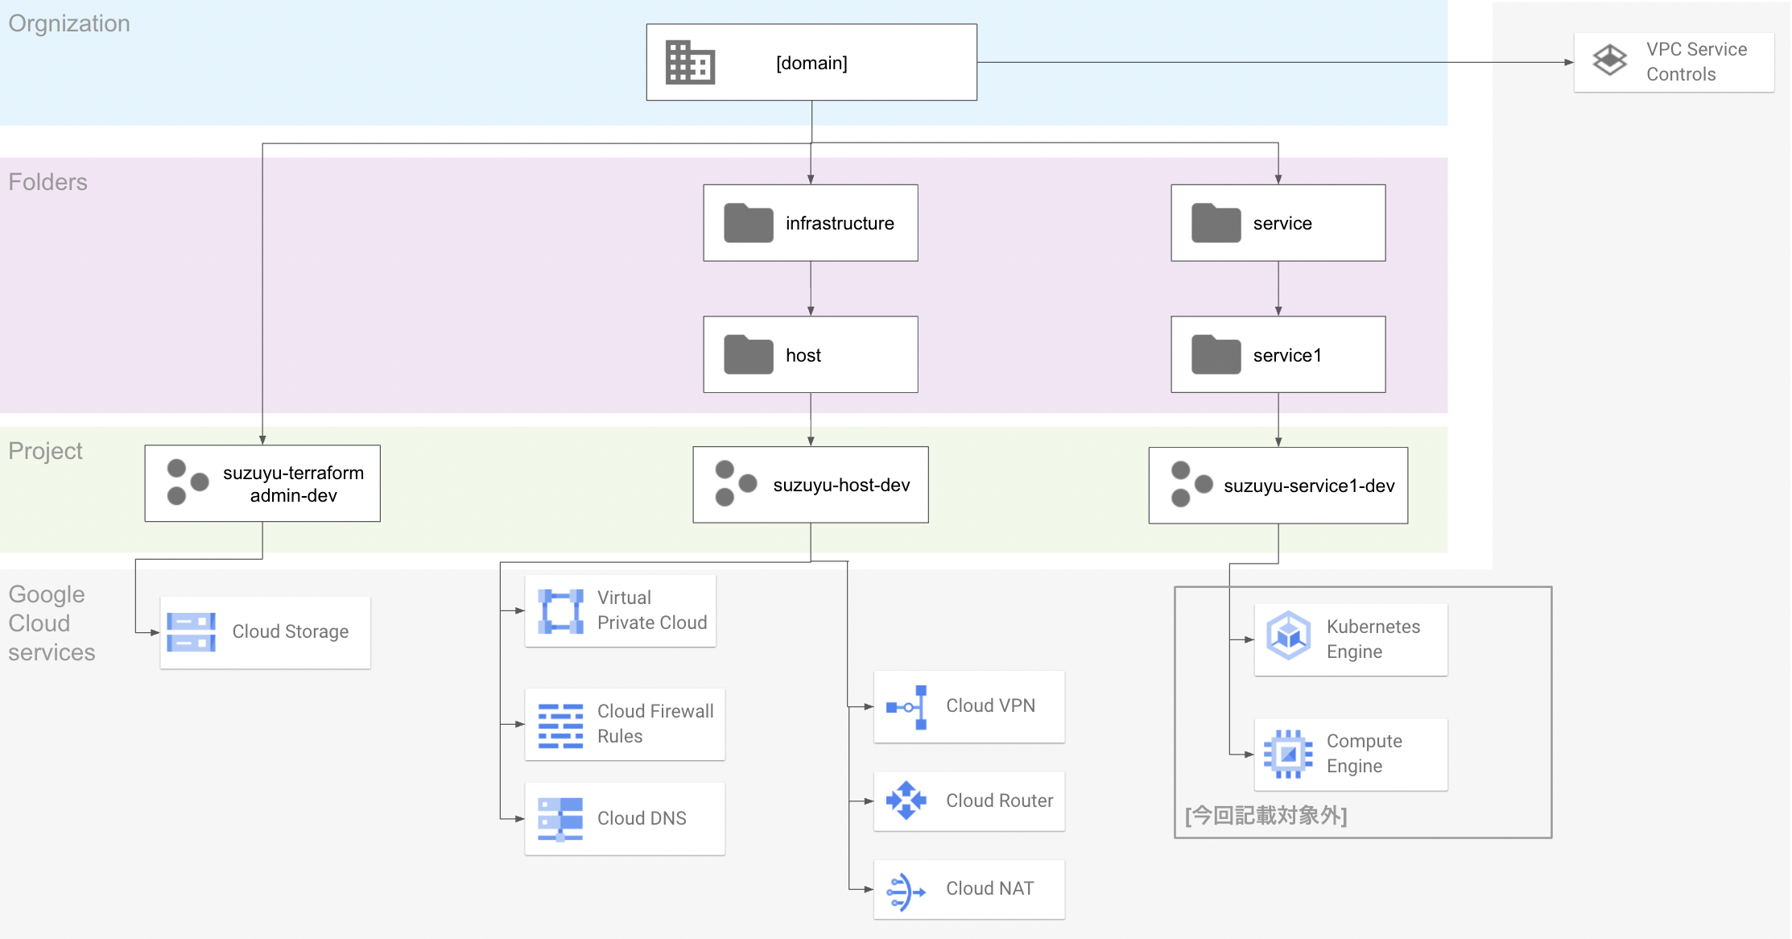Click the Cloud DNS icon
The image size is (1792, 939).
pyautogui.click(x=560, y=819)
